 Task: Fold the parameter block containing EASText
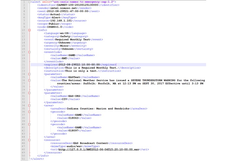tap(29, 74)
